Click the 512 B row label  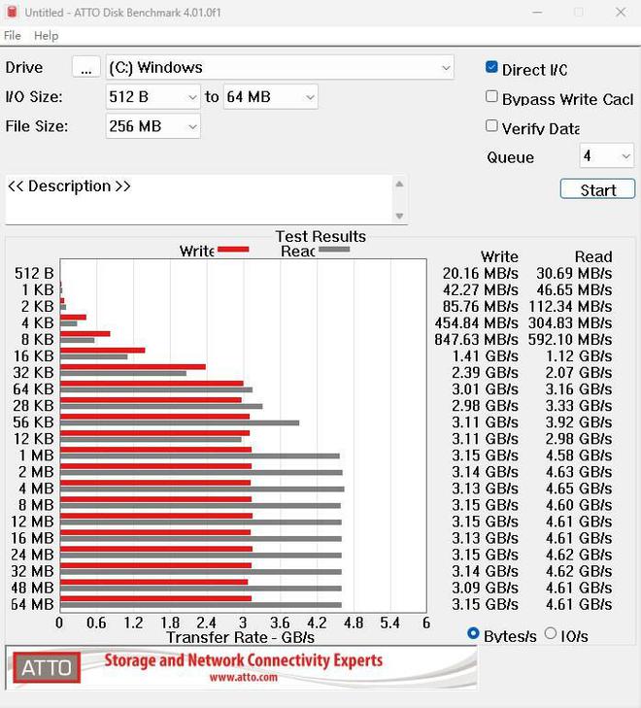[x=34, y=274]
